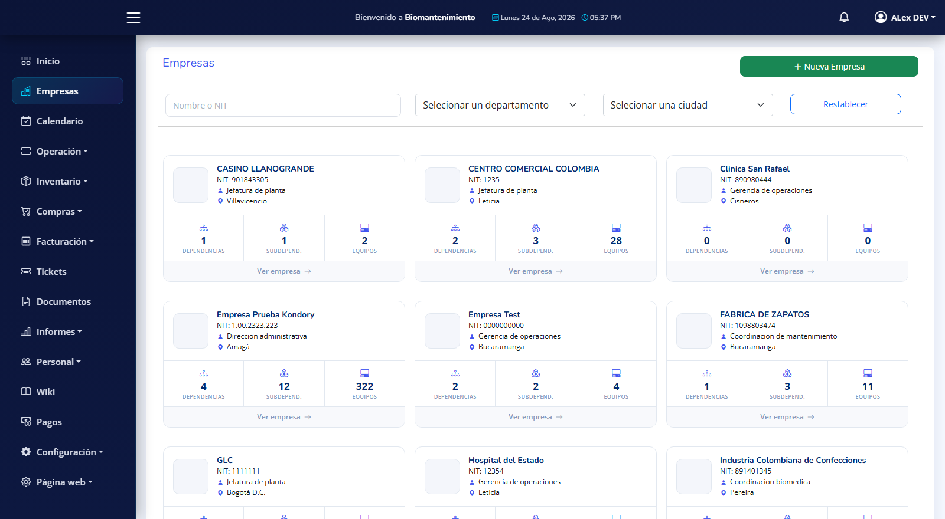Select Empresas in the sidebar
Viewport: 945px width, 519px height.
click(x=67, y=91)
